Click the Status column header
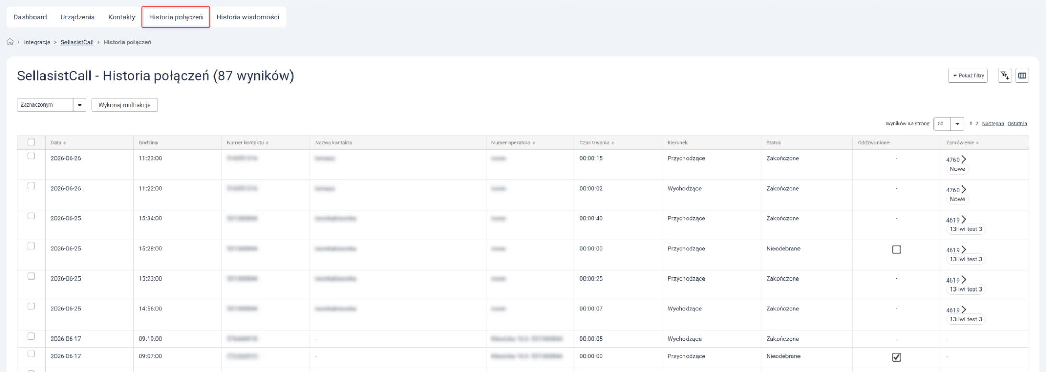The width and height of the screenshot is (1046, 372). (773, 143)
